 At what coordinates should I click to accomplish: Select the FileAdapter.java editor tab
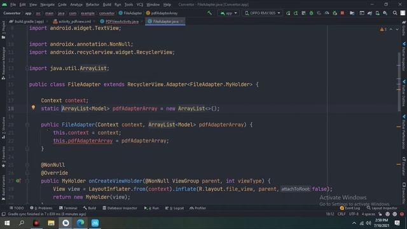[165, 22]
